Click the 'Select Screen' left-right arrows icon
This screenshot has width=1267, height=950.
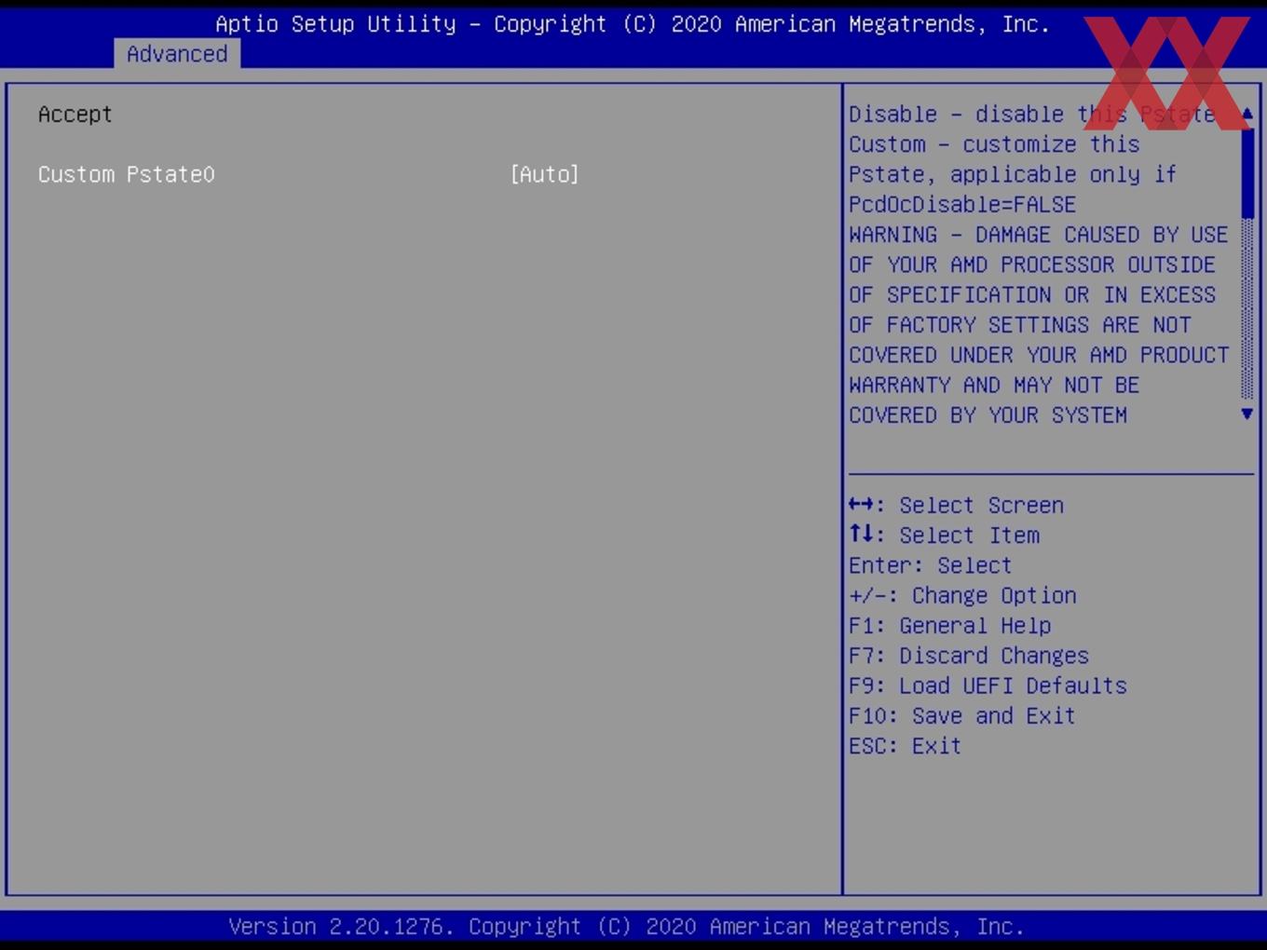[862, 505]
